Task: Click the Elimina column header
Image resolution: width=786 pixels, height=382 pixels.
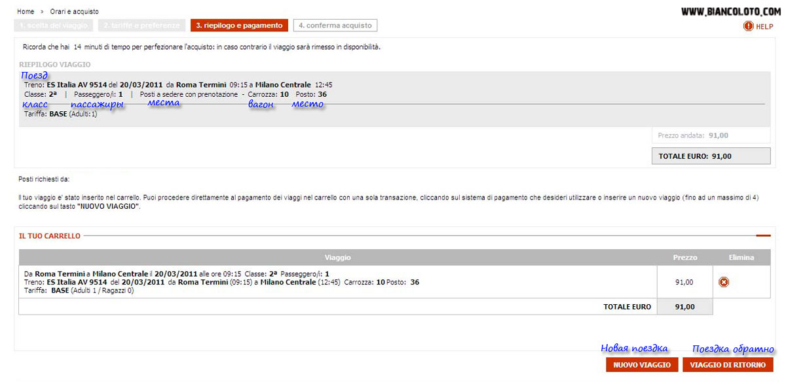Action: click(x=741, y=258)
